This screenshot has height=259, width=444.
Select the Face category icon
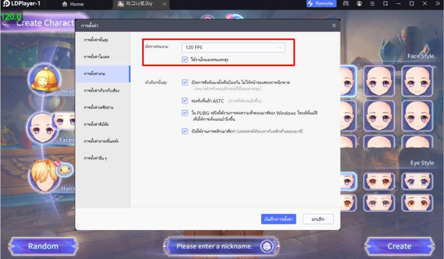click(x=42, y=128)
